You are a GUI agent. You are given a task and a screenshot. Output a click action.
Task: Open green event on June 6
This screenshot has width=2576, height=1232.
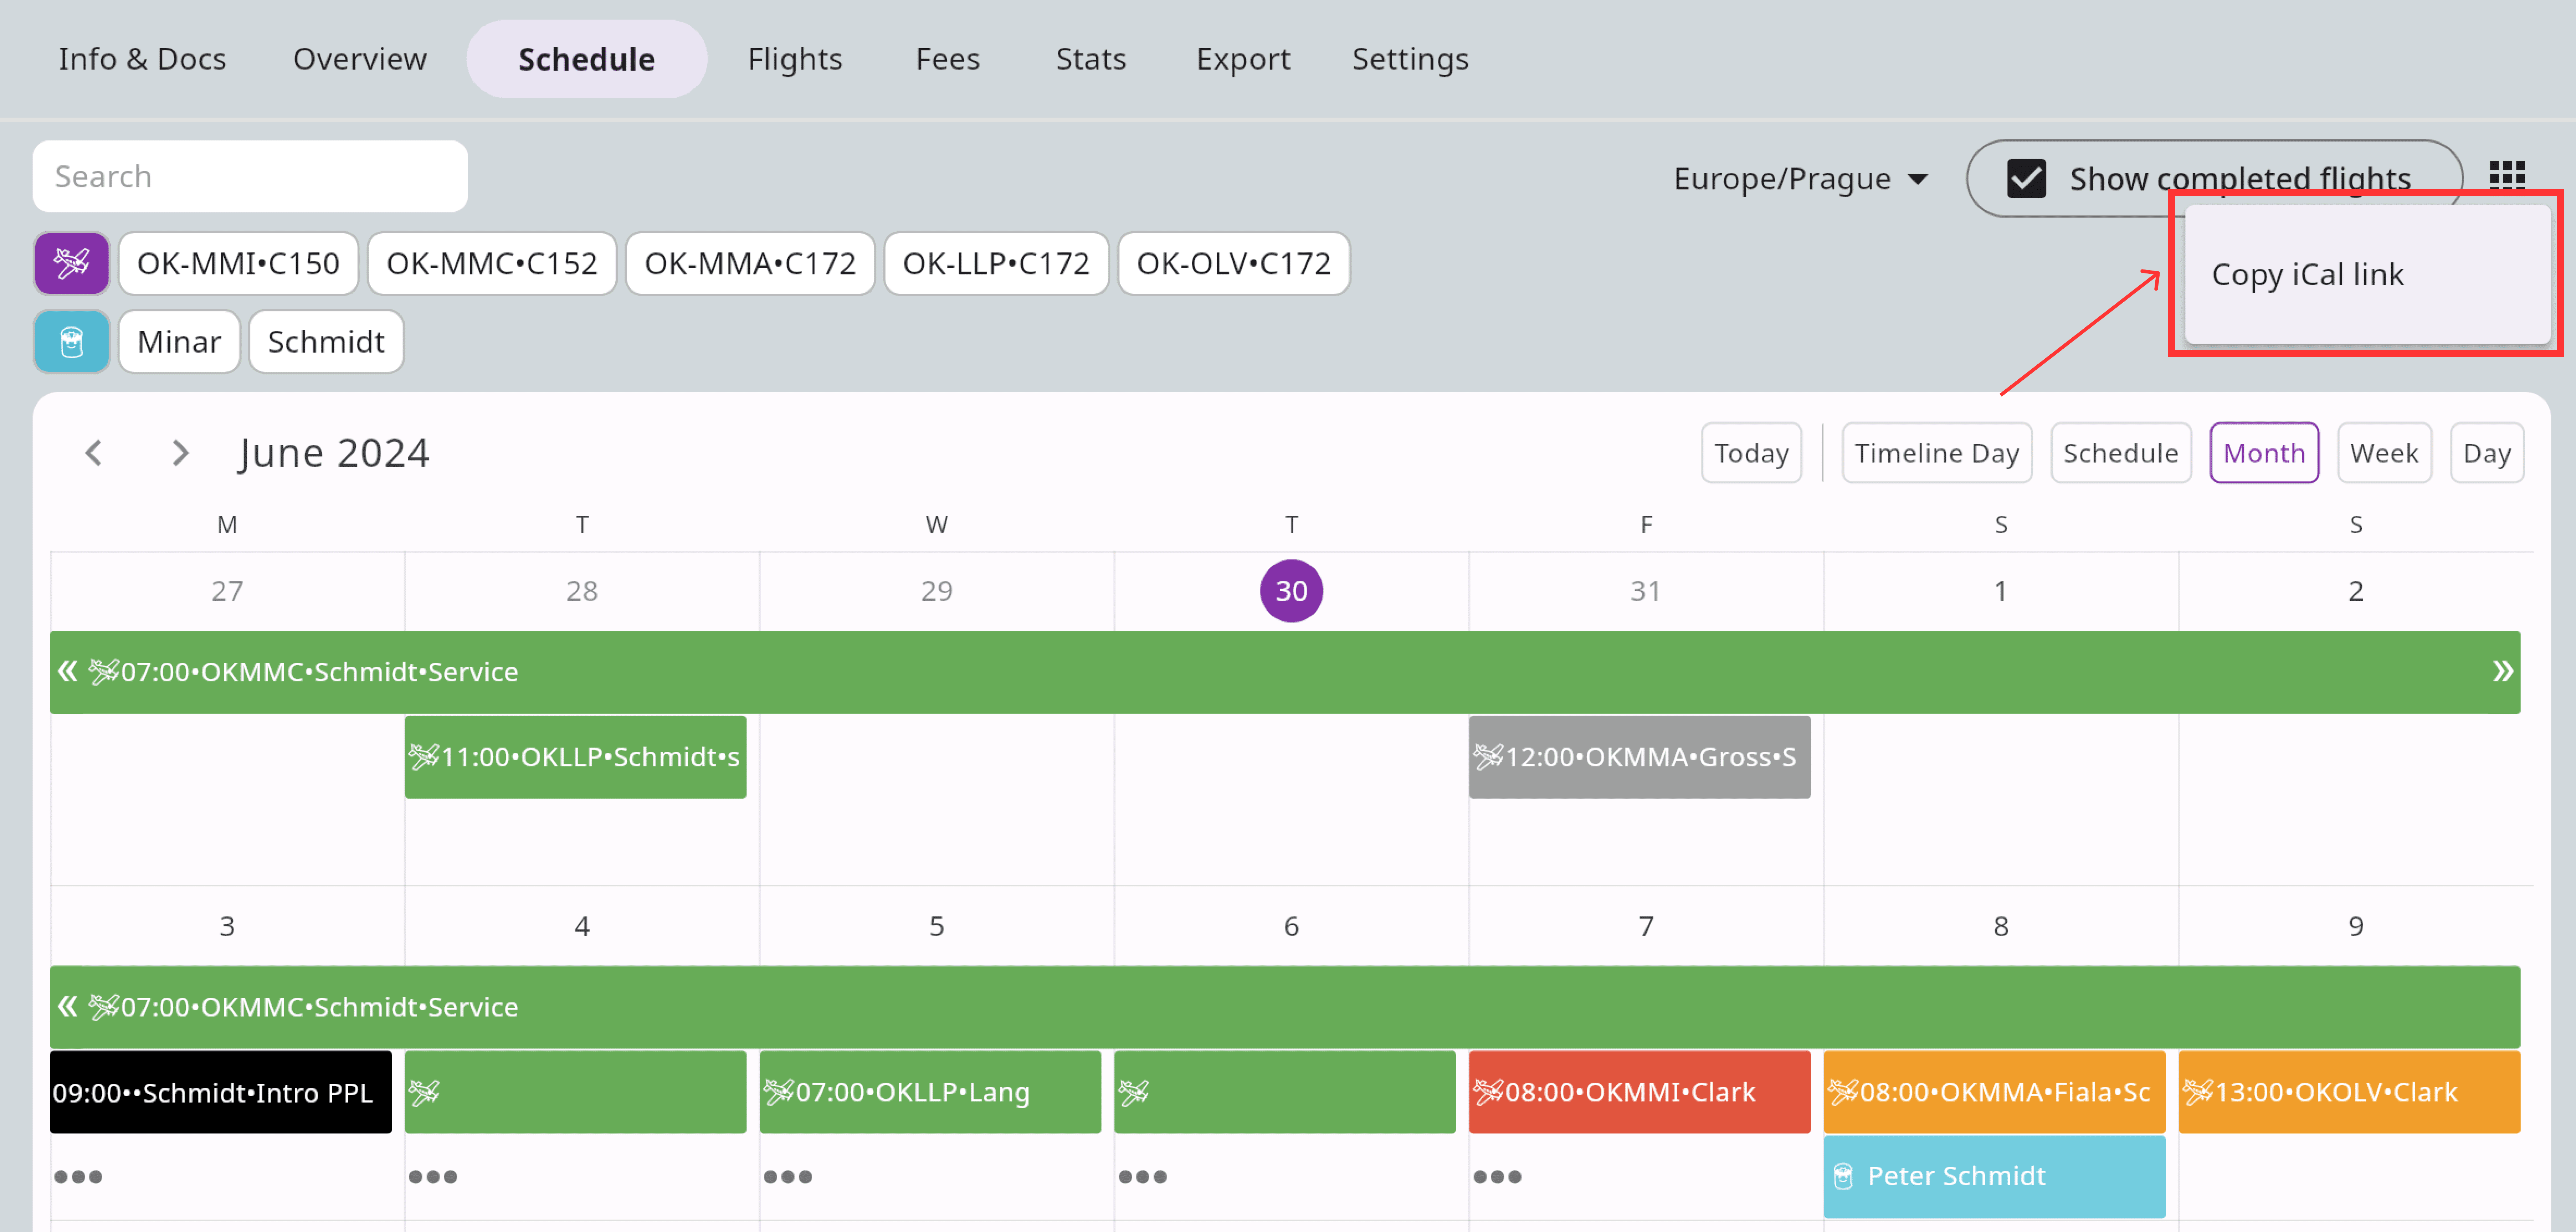(1285, 1092)
